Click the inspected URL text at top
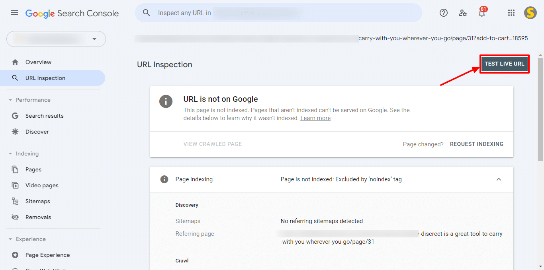 coord(331,39)
